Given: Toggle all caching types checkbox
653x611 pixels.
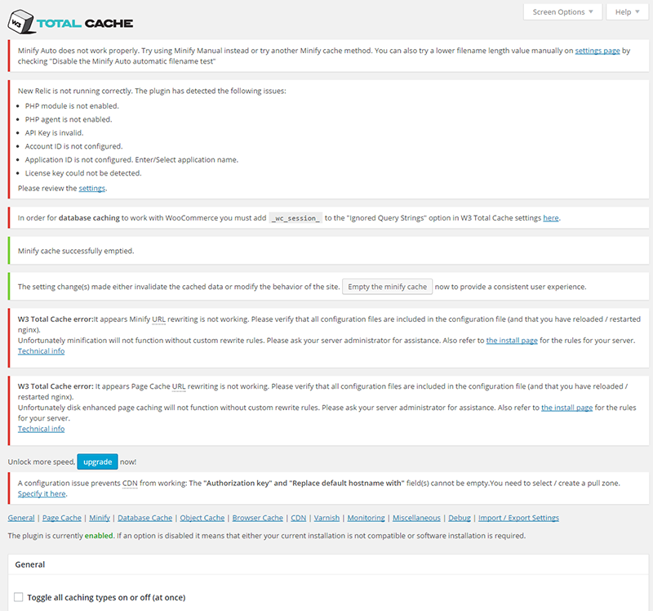Looking at the screenshot, I should pyautogui.click(x=19, y=597).
